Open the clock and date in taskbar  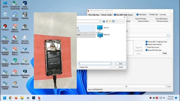[170, 98]
